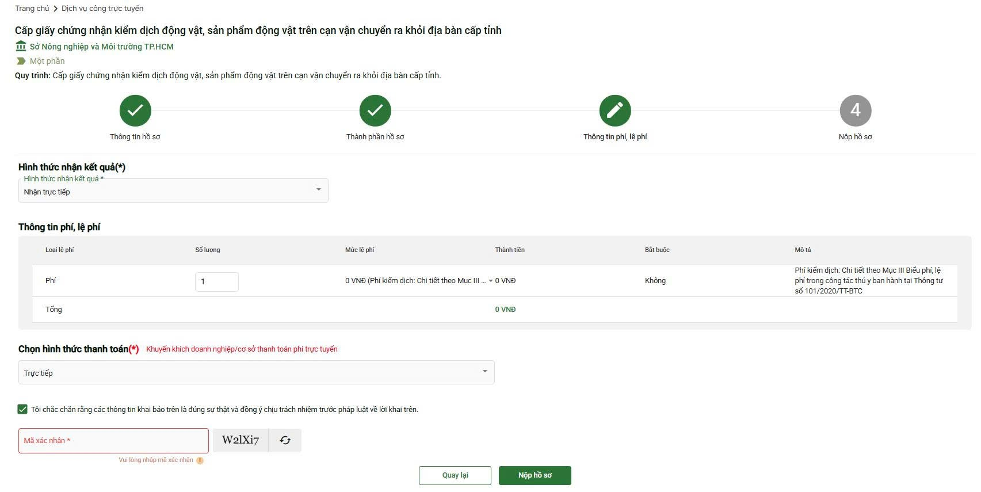Refresh the captcha verification code
The width and height of the screenshot is (981, 492).
coord(285,440)
